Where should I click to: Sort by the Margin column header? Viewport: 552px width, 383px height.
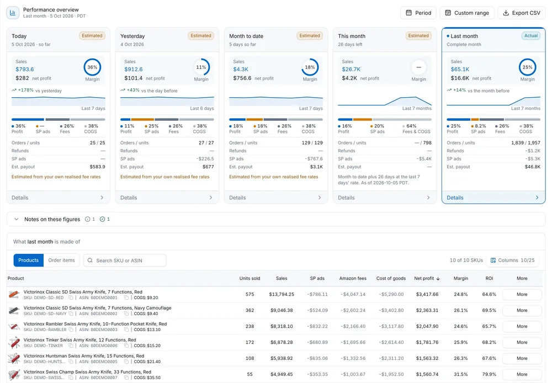point(460,279)
